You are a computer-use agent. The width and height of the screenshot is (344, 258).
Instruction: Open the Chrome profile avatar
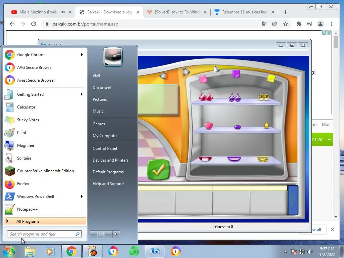(320, 24)
